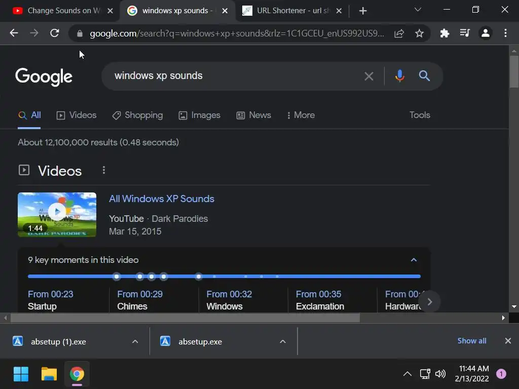Image resolution: width=519 pixels, height=389 pixels.
Task: Start voice search with microphone
Action: tap(400, 76)
